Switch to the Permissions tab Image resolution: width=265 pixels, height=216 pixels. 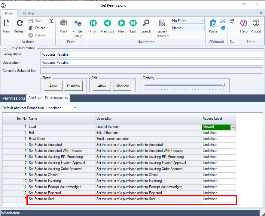pyautogui.click(x=14, y=98)
